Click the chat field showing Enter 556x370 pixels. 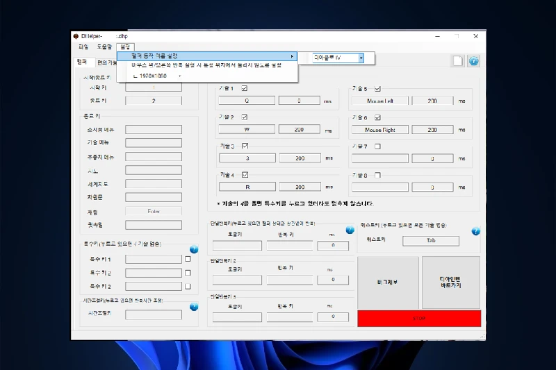(x=154, y=211)
